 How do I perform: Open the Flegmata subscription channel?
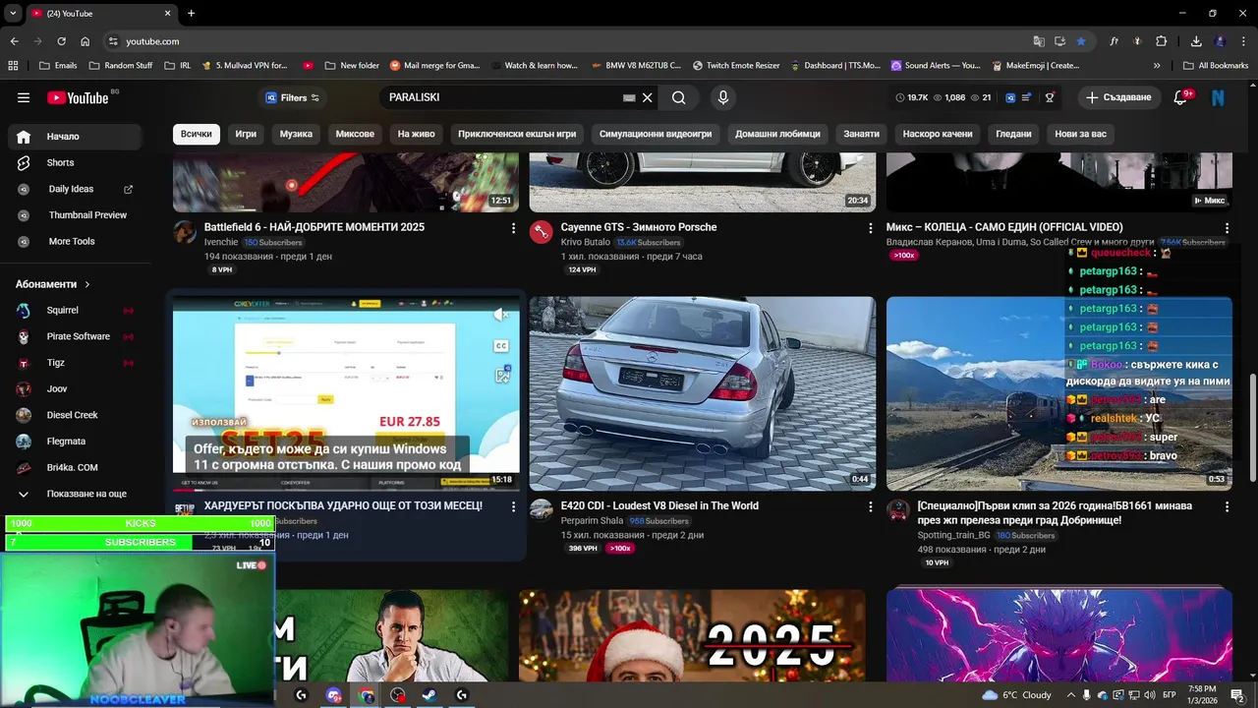click(75, 442)
